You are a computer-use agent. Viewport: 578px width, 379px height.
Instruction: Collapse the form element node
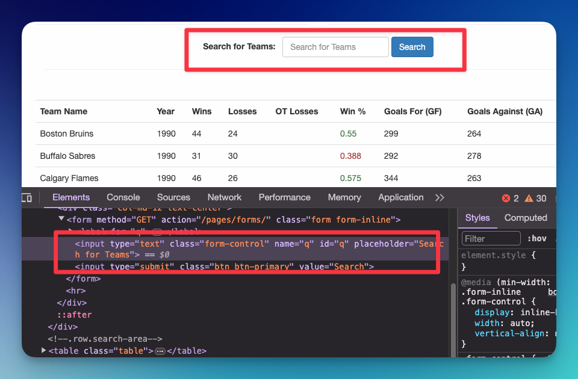click(61, 219)
